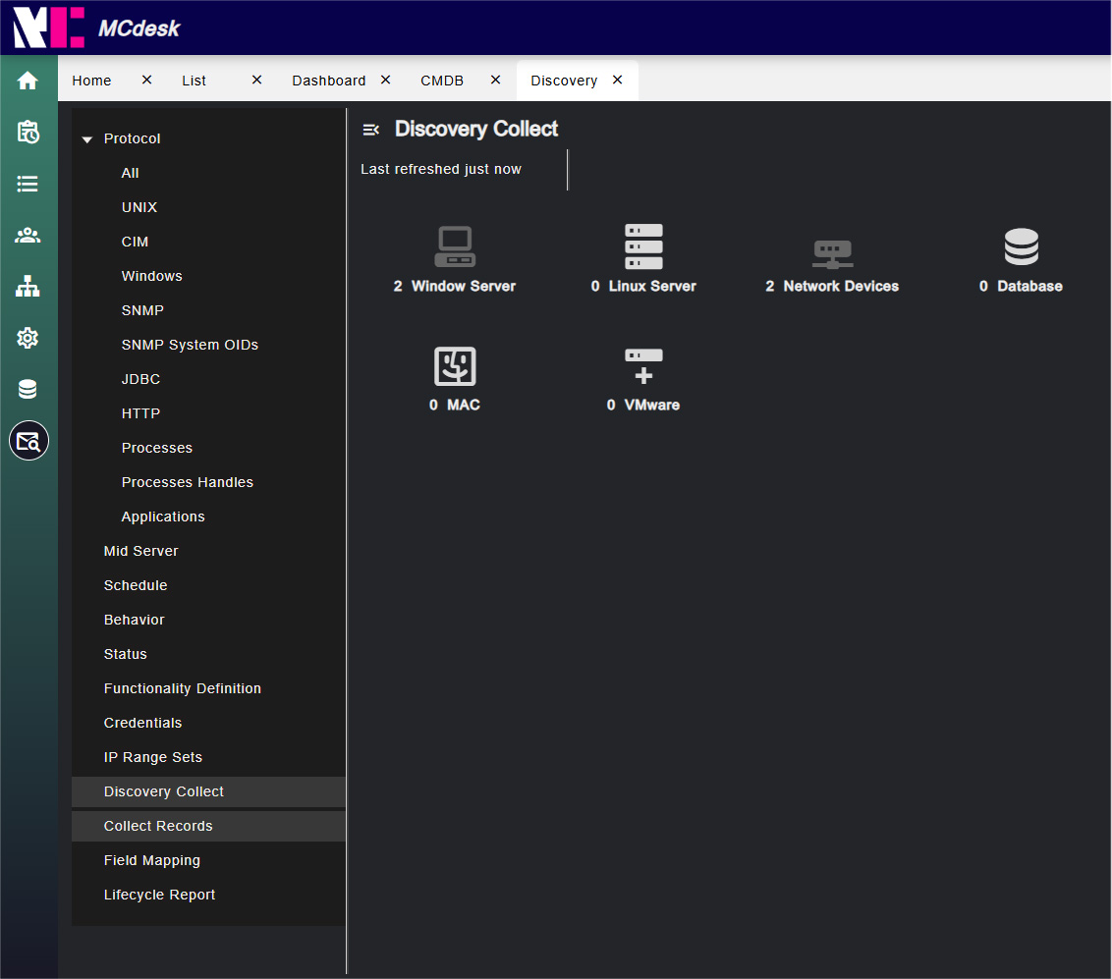Close the CMDB tab
1112x979 pixels.
pyautogui.click(x=495, y=81)
